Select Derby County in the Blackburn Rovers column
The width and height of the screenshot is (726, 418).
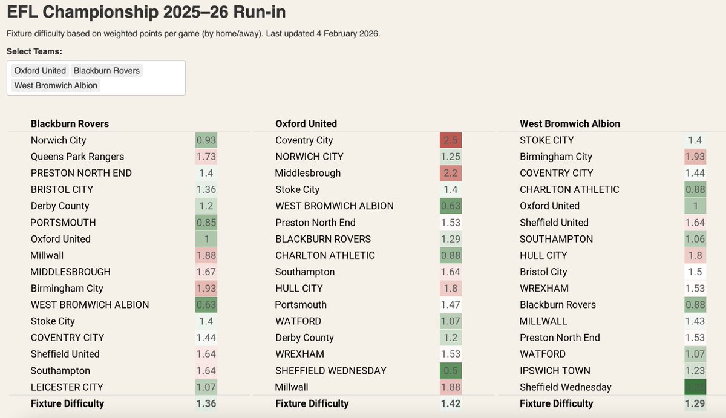pos(60,206)
